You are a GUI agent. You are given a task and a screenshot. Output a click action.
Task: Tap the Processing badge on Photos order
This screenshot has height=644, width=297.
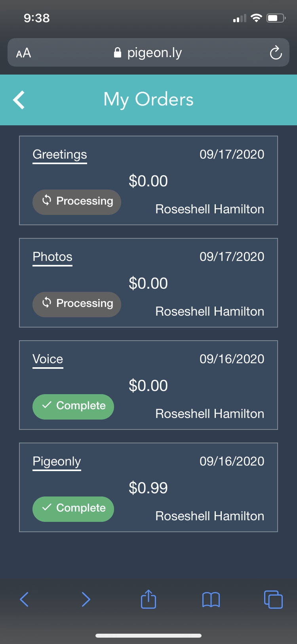coord(76,304)
